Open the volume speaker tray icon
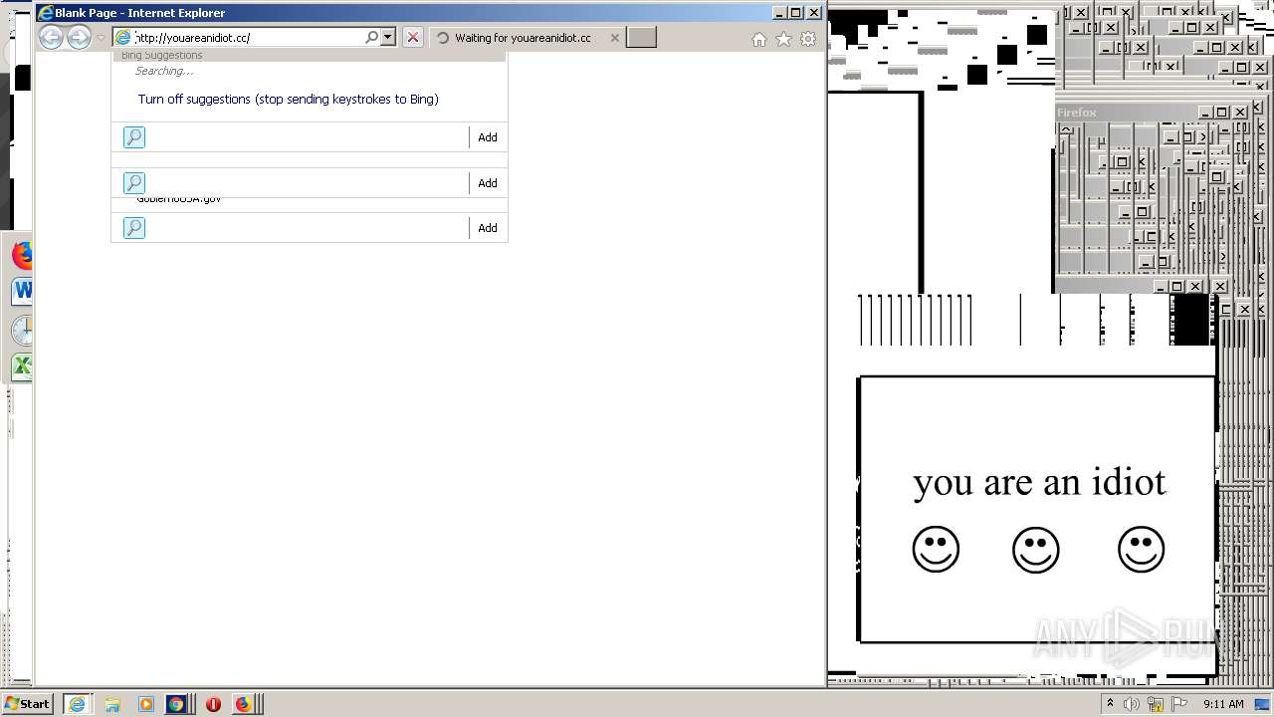1274x717 pixels. pyautogui.click(x=1132, y=704)
